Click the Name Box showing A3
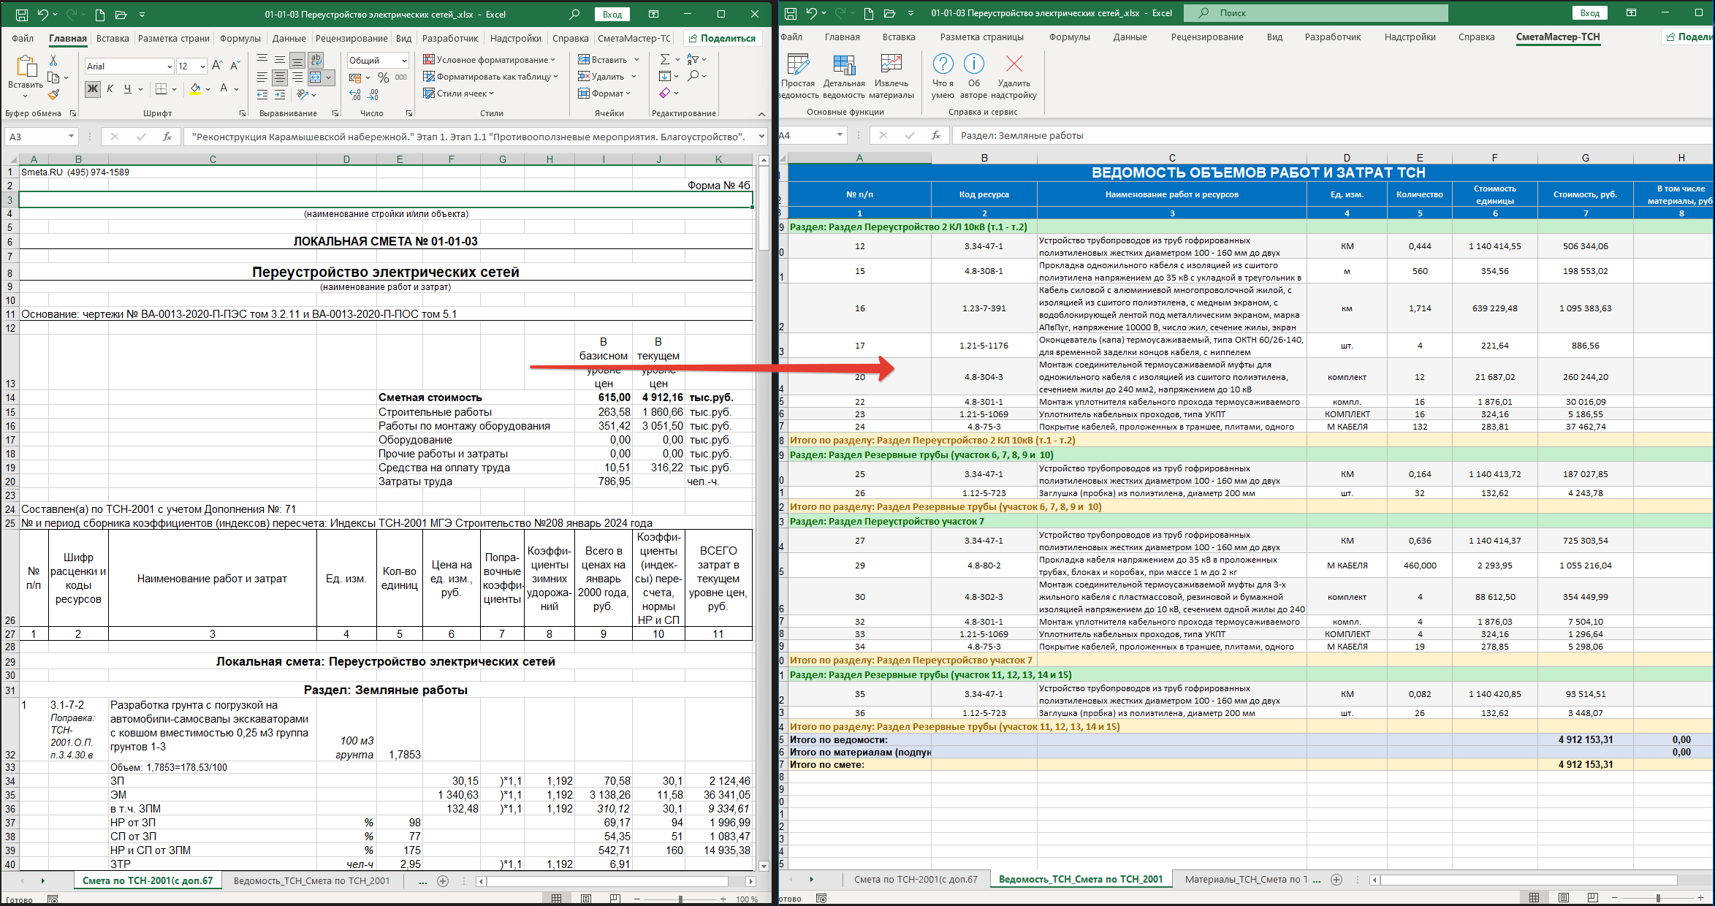Viewport: 1715px width, 906px height. 42,137
